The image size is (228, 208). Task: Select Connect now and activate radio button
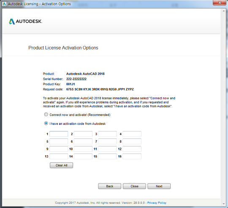tap(46, 114)
